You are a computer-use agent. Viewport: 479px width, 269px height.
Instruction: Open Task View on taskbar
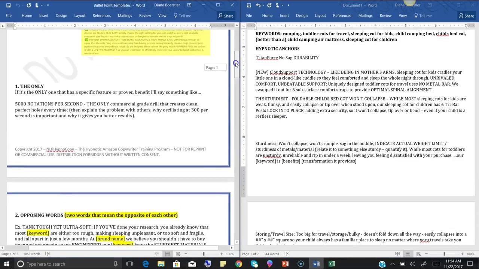click(129, 264)
